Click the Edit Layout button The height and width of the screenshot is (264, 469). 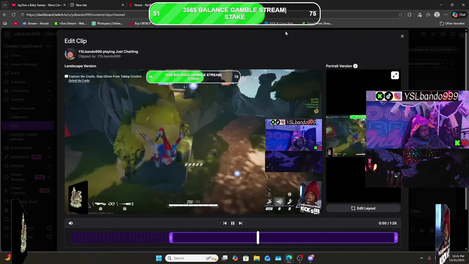(363, 208)
